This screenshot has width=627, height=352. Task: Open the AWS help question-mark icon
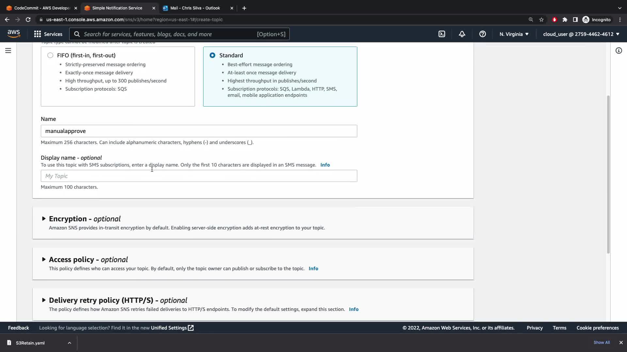(x=482, y=34)
